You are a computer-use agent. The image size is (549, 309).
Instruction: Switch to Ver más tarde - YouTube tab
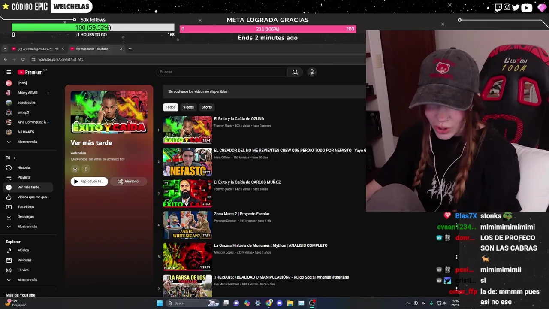click(x=92, y=49)
